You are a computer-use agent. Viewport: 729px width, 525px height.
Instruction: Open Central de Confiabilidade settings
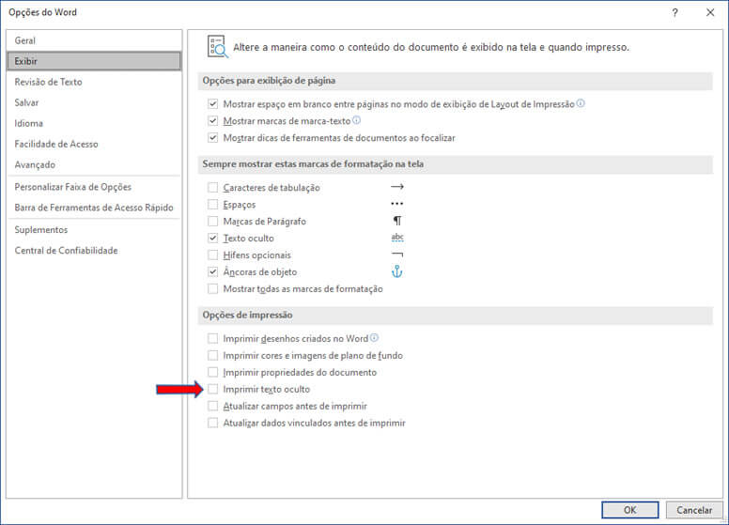(94, 251)
